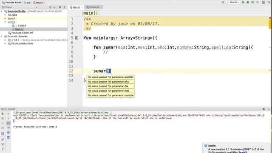Hide the Project tool window icon

click(65, 7)
